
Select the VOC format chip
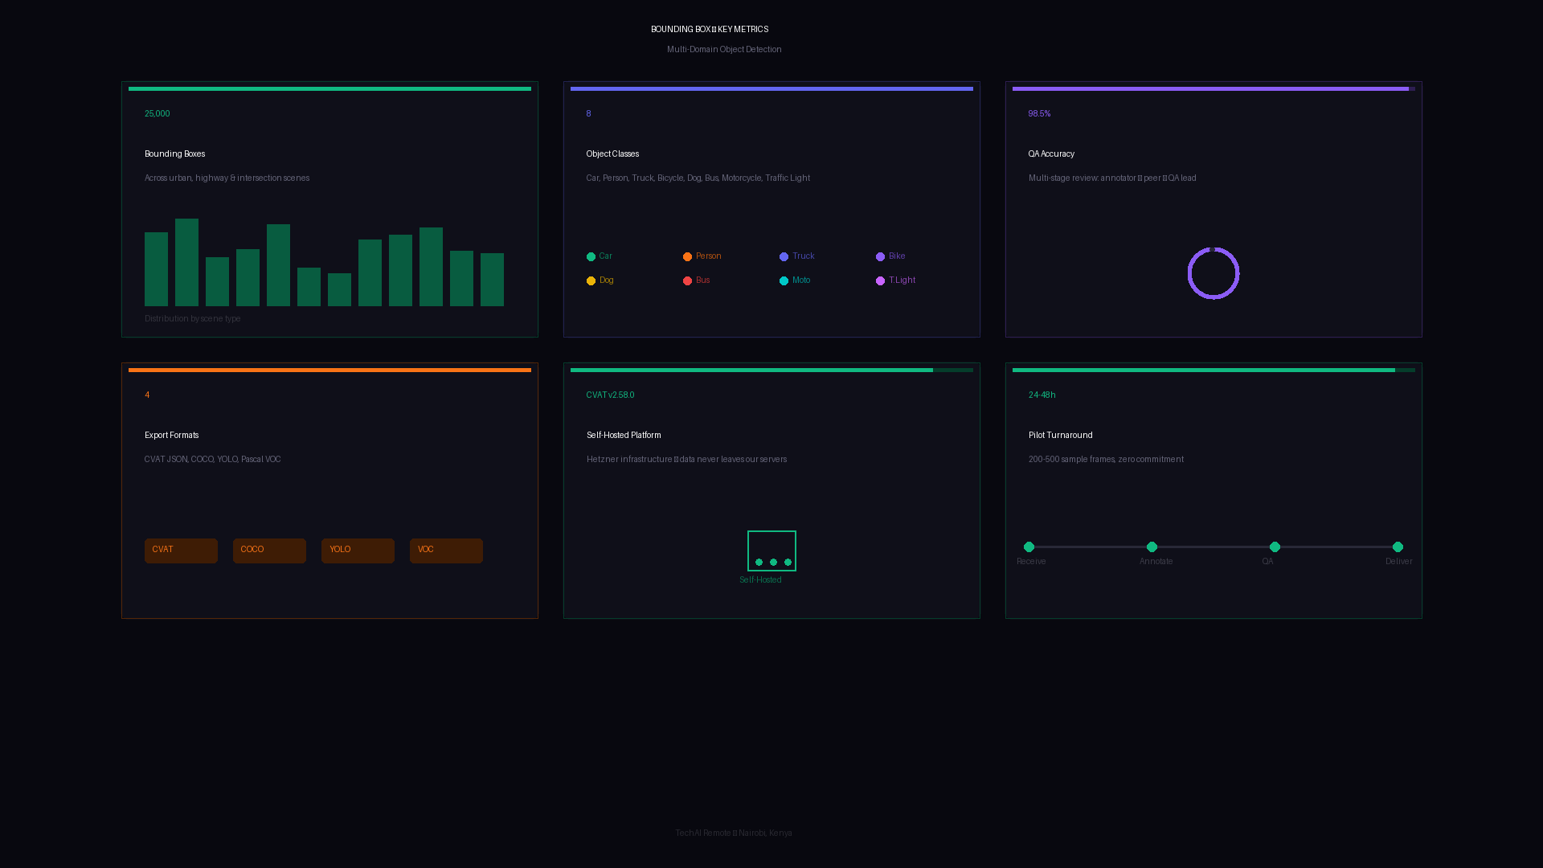446,551
